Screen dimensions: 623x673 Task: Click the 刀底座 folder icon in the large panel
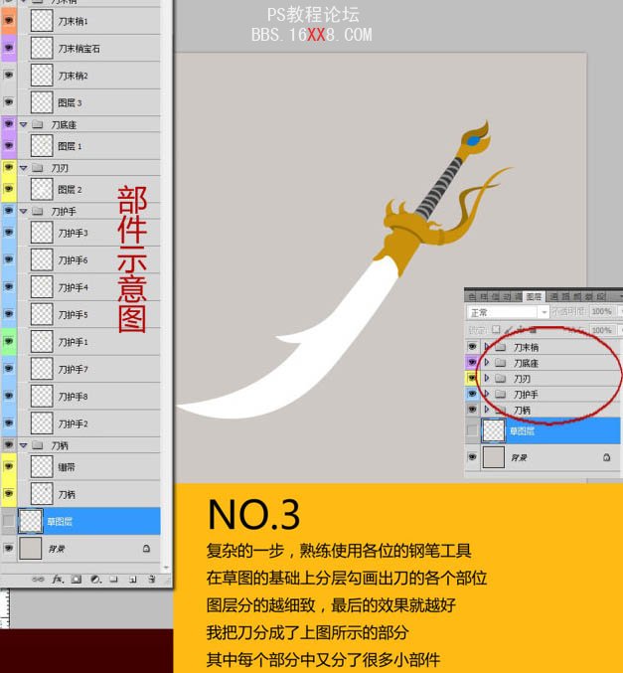38,124
